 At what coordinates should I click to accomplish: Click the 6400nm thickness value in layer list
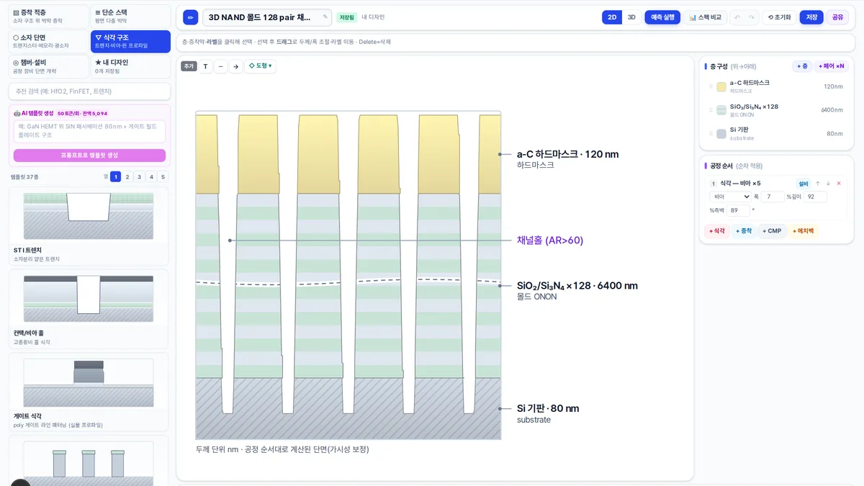point(832,110)
